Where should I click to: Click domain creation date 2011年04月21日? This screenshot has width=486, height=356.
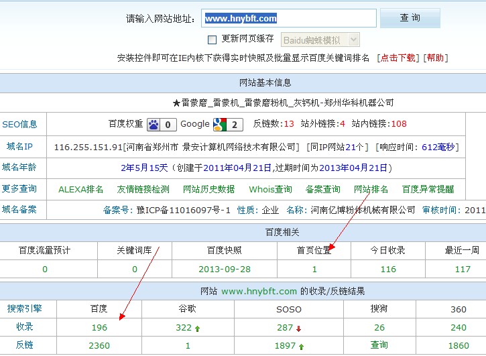click(237, 168)
